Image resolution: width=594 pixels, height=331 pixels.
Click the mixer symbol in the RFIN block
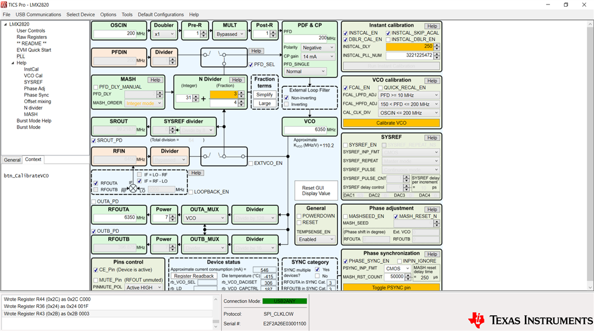(x=133, y=188)
